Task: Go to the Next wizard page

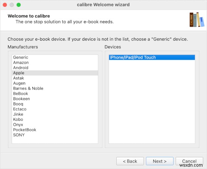Action: pos(160,161)
